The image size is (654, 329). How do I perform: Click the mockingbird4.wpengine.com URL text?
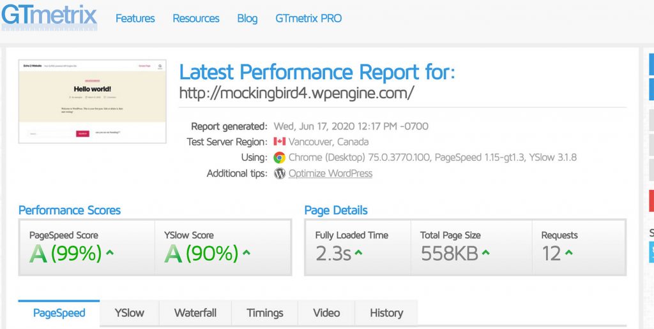(x=296, y=93)
